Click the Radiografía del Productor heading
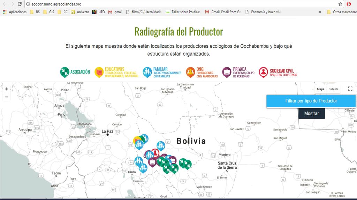Image resolution: width=357 pixels, height=200 pixels. coord(179,32)
